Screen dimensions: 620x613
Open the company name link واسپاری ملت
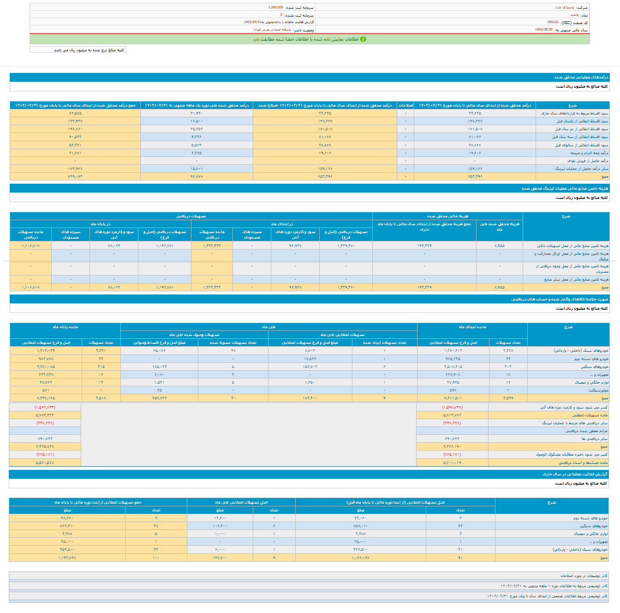coord(564,8)
